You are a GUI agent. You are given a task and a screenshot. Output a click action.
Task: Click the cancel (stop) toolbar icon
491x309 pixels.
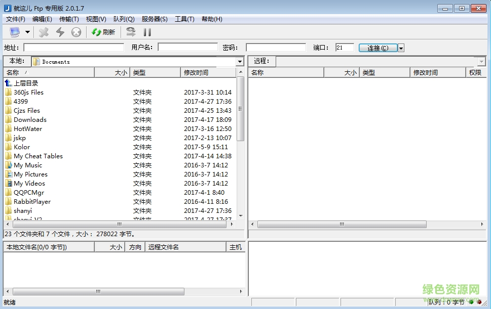coord(76,32)
